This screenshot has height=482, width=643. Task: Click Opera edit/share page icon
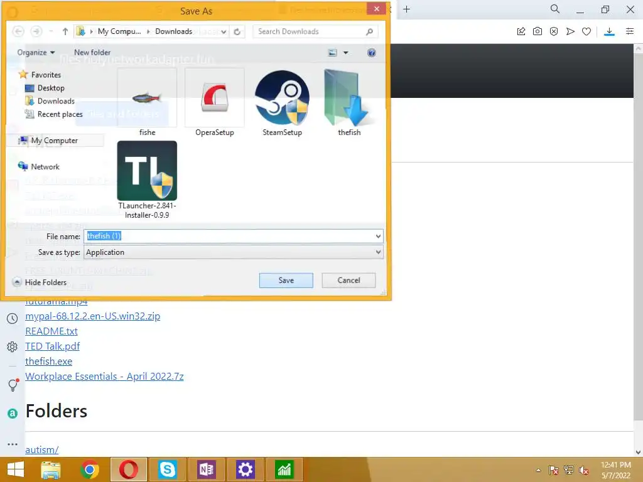coord(521,31)
